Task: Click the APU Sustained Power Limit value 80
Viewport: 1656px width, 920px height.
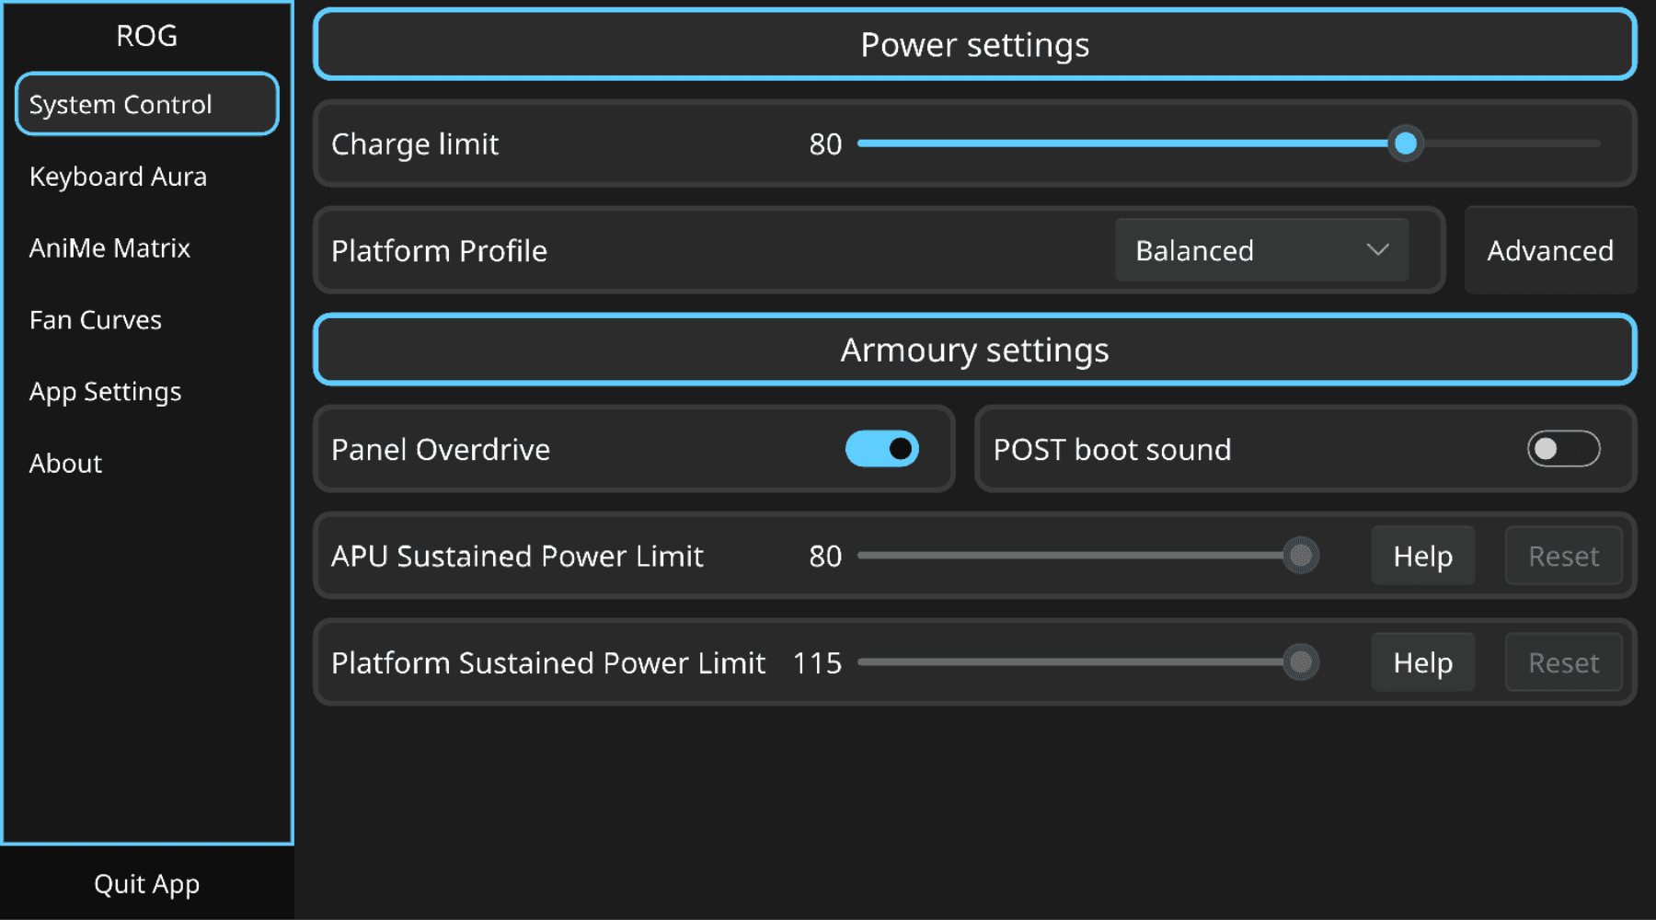Action: [825, 556]
